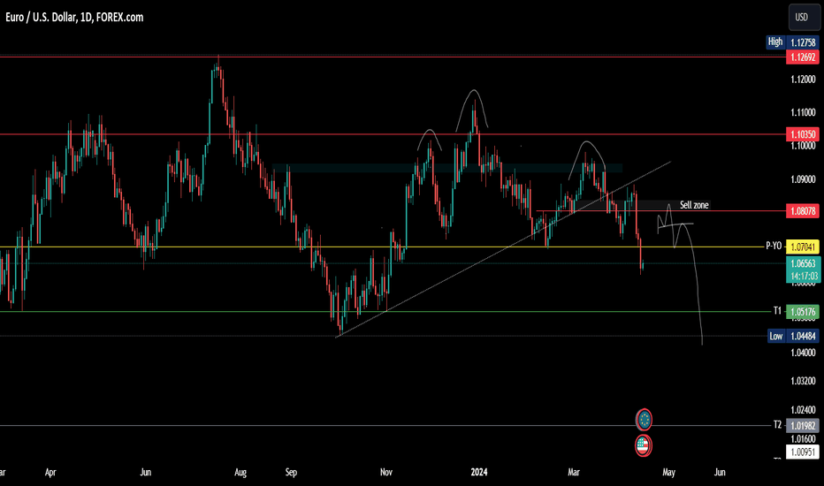
Task: Click the USD currency button
Action: click(804, 18)
